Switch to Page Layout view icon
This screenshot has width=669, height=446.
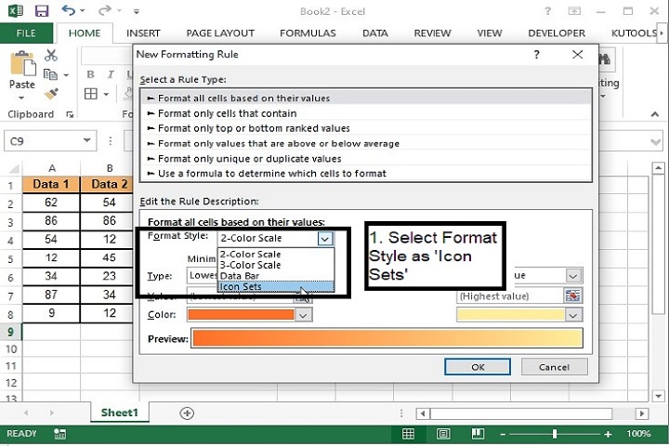pos(443,434)
